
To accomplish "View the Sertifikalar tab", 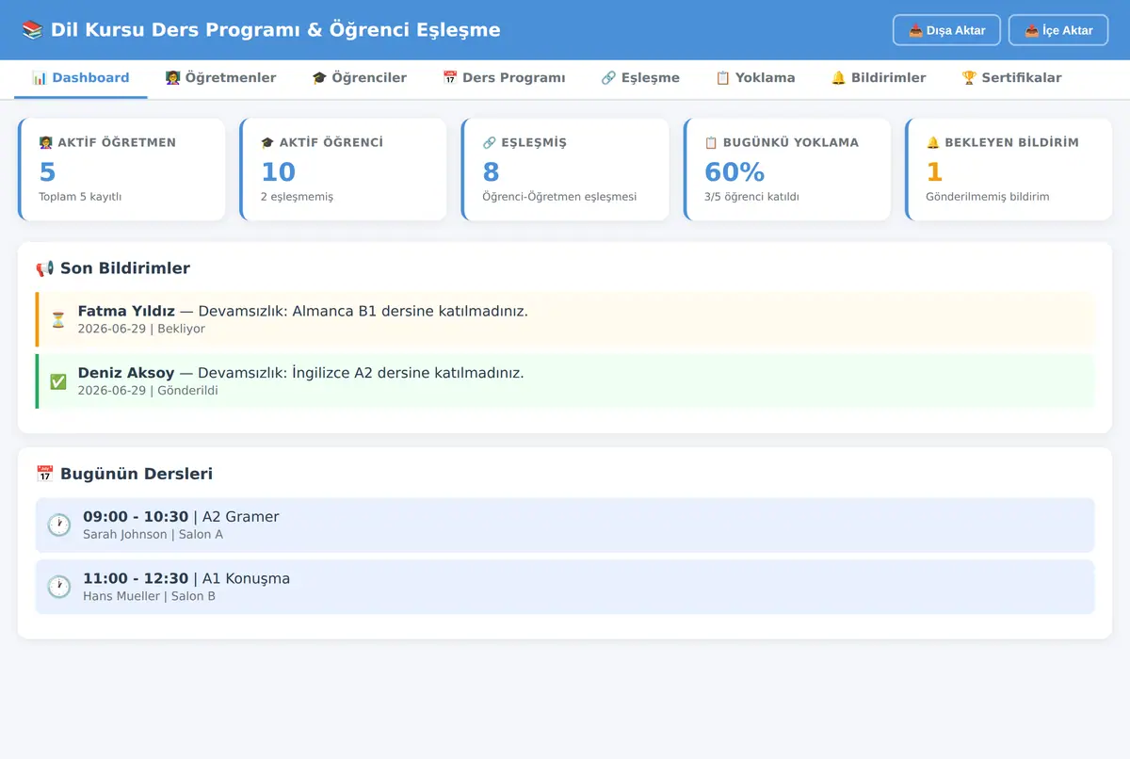I will pyautogui.click(x=1011, y=78).
